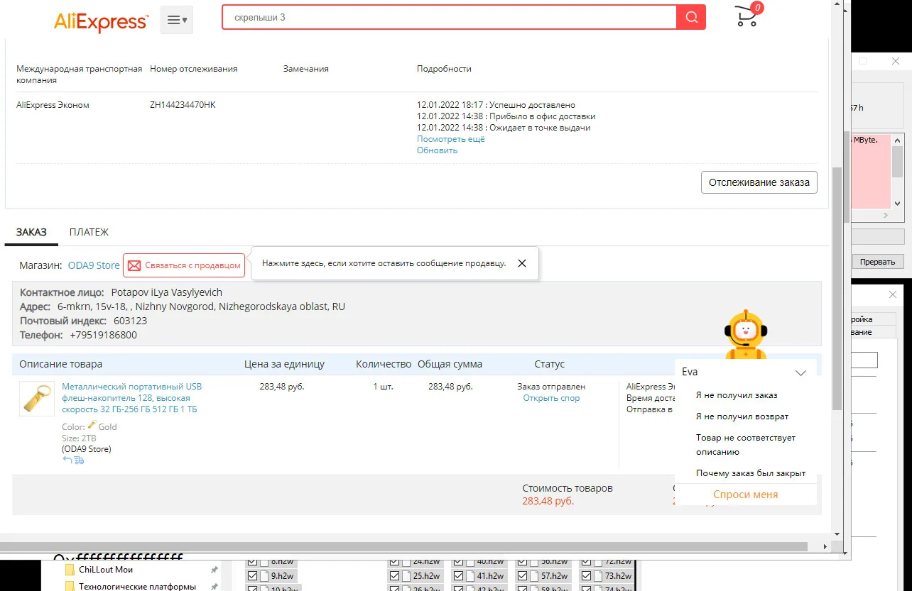
Task: Choose Почему заказ был закрыт in Eva
Action: tap(751, 473)
